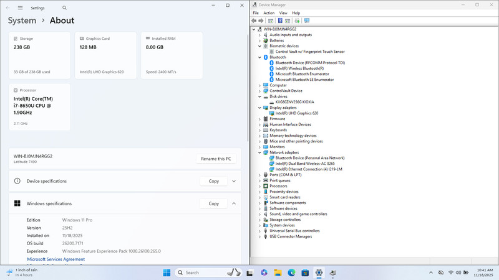The image size is (499, 280).
Task: Open weather widget showing rain forecast
Action: click(x=22, y=273)
